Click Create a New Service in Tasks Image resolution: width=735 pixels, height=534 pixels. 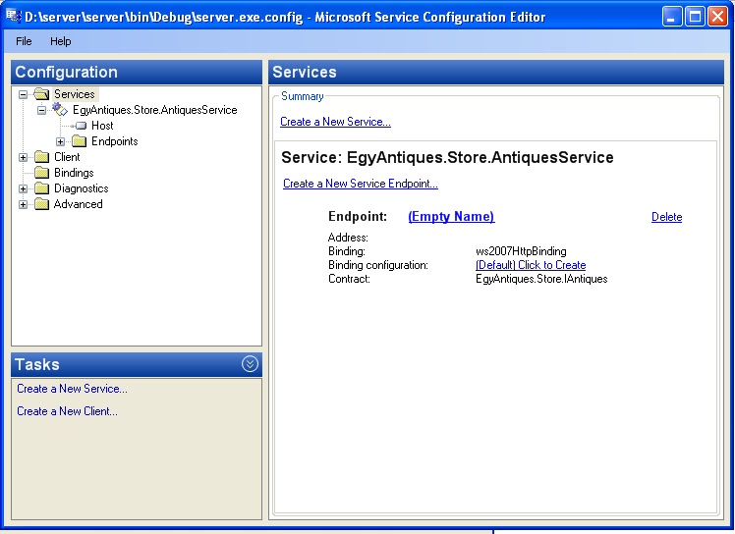pyautogui.click(x=72, y=389)
